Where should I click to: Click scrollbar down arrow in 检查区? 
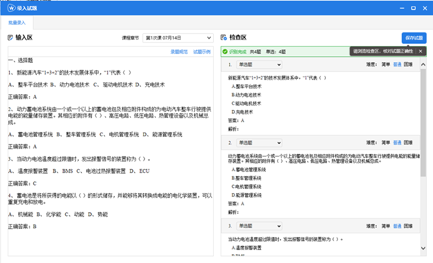423,248
